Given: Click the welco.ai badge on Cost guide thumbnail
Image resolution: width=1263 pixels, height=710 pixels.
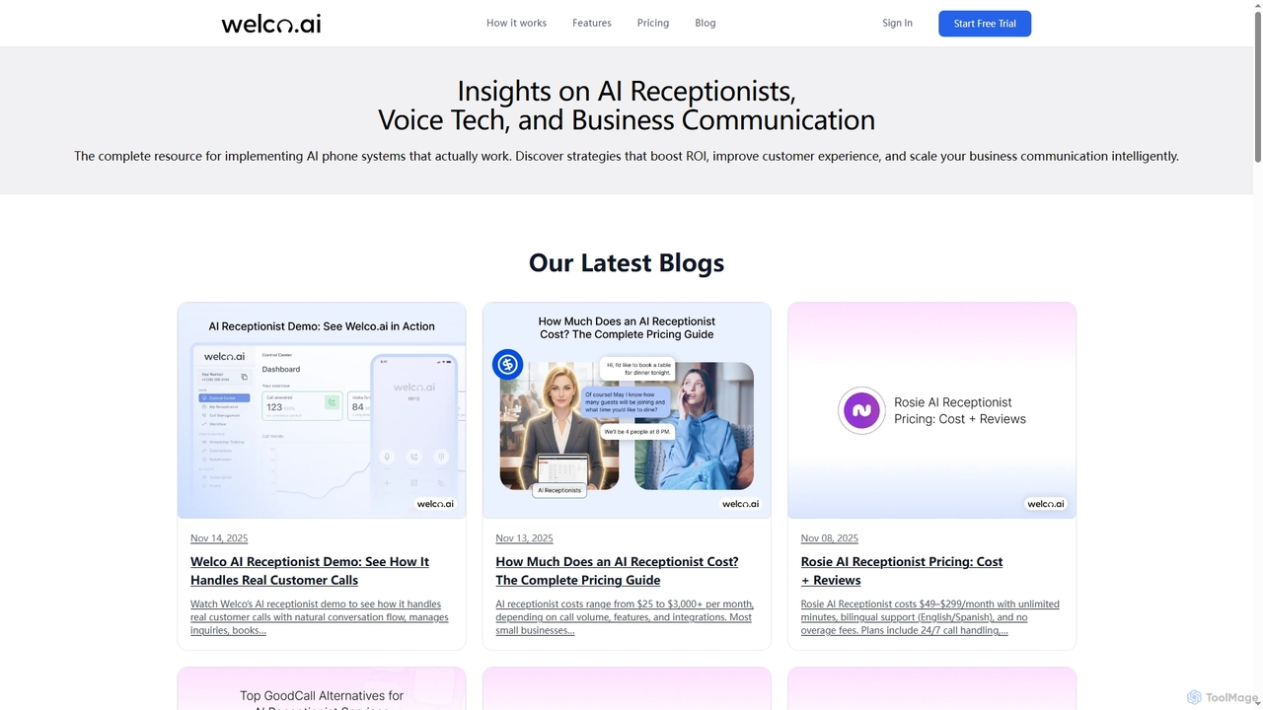Looking at the screenshot, I should pos(741,504).
